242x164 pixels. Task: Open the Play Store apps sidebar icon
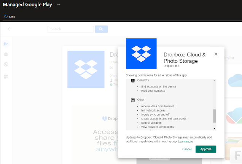click(6, 44)
